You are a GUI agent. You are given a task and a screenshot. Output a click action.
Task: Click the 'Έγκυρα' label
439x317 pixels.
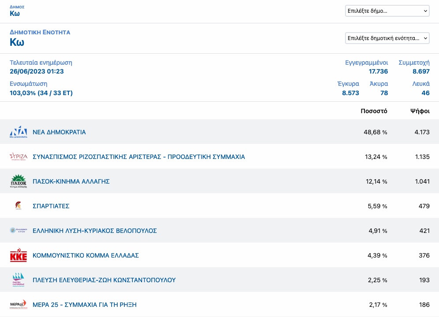click(348, 84)
